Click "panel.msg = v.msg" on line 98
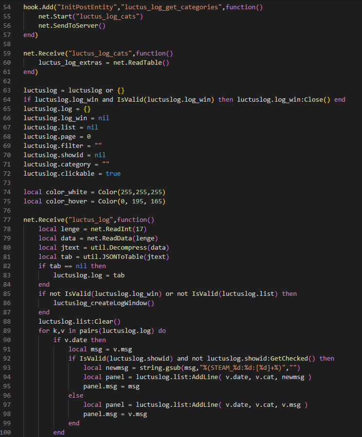 pyautogui.click(x=115, y=414)
